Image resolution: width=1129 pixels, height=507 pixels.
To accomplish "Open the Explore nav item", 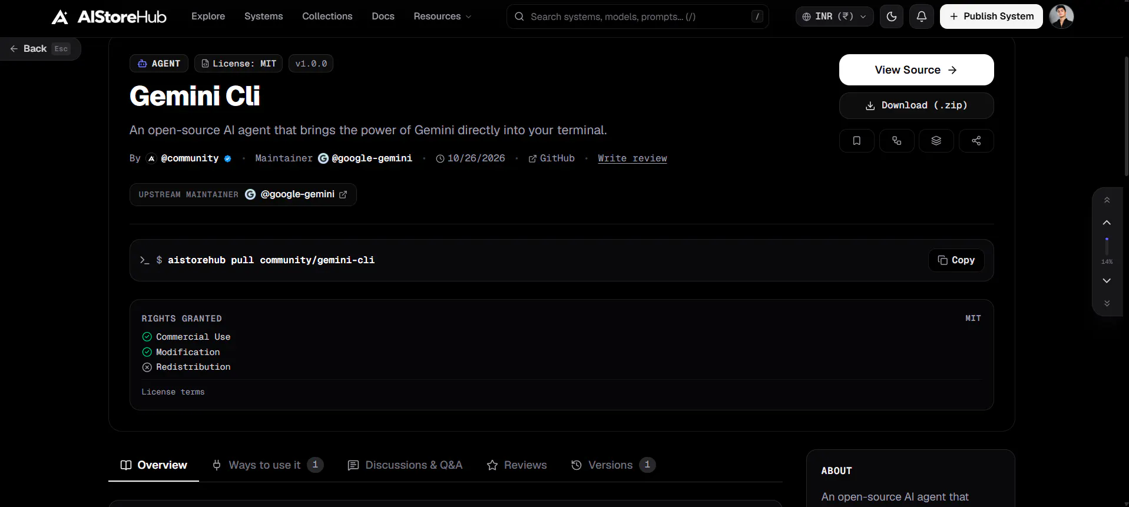I will [208, 16].
